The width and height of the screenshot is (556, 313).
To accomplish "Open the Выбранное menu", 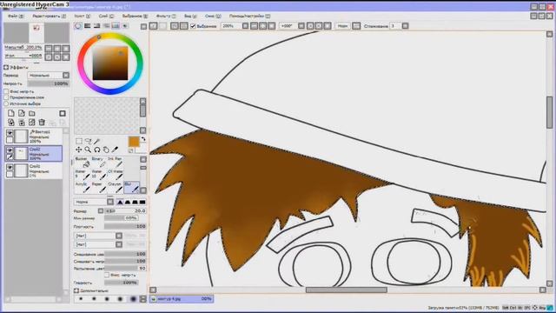I will click(x=135, y=16).
